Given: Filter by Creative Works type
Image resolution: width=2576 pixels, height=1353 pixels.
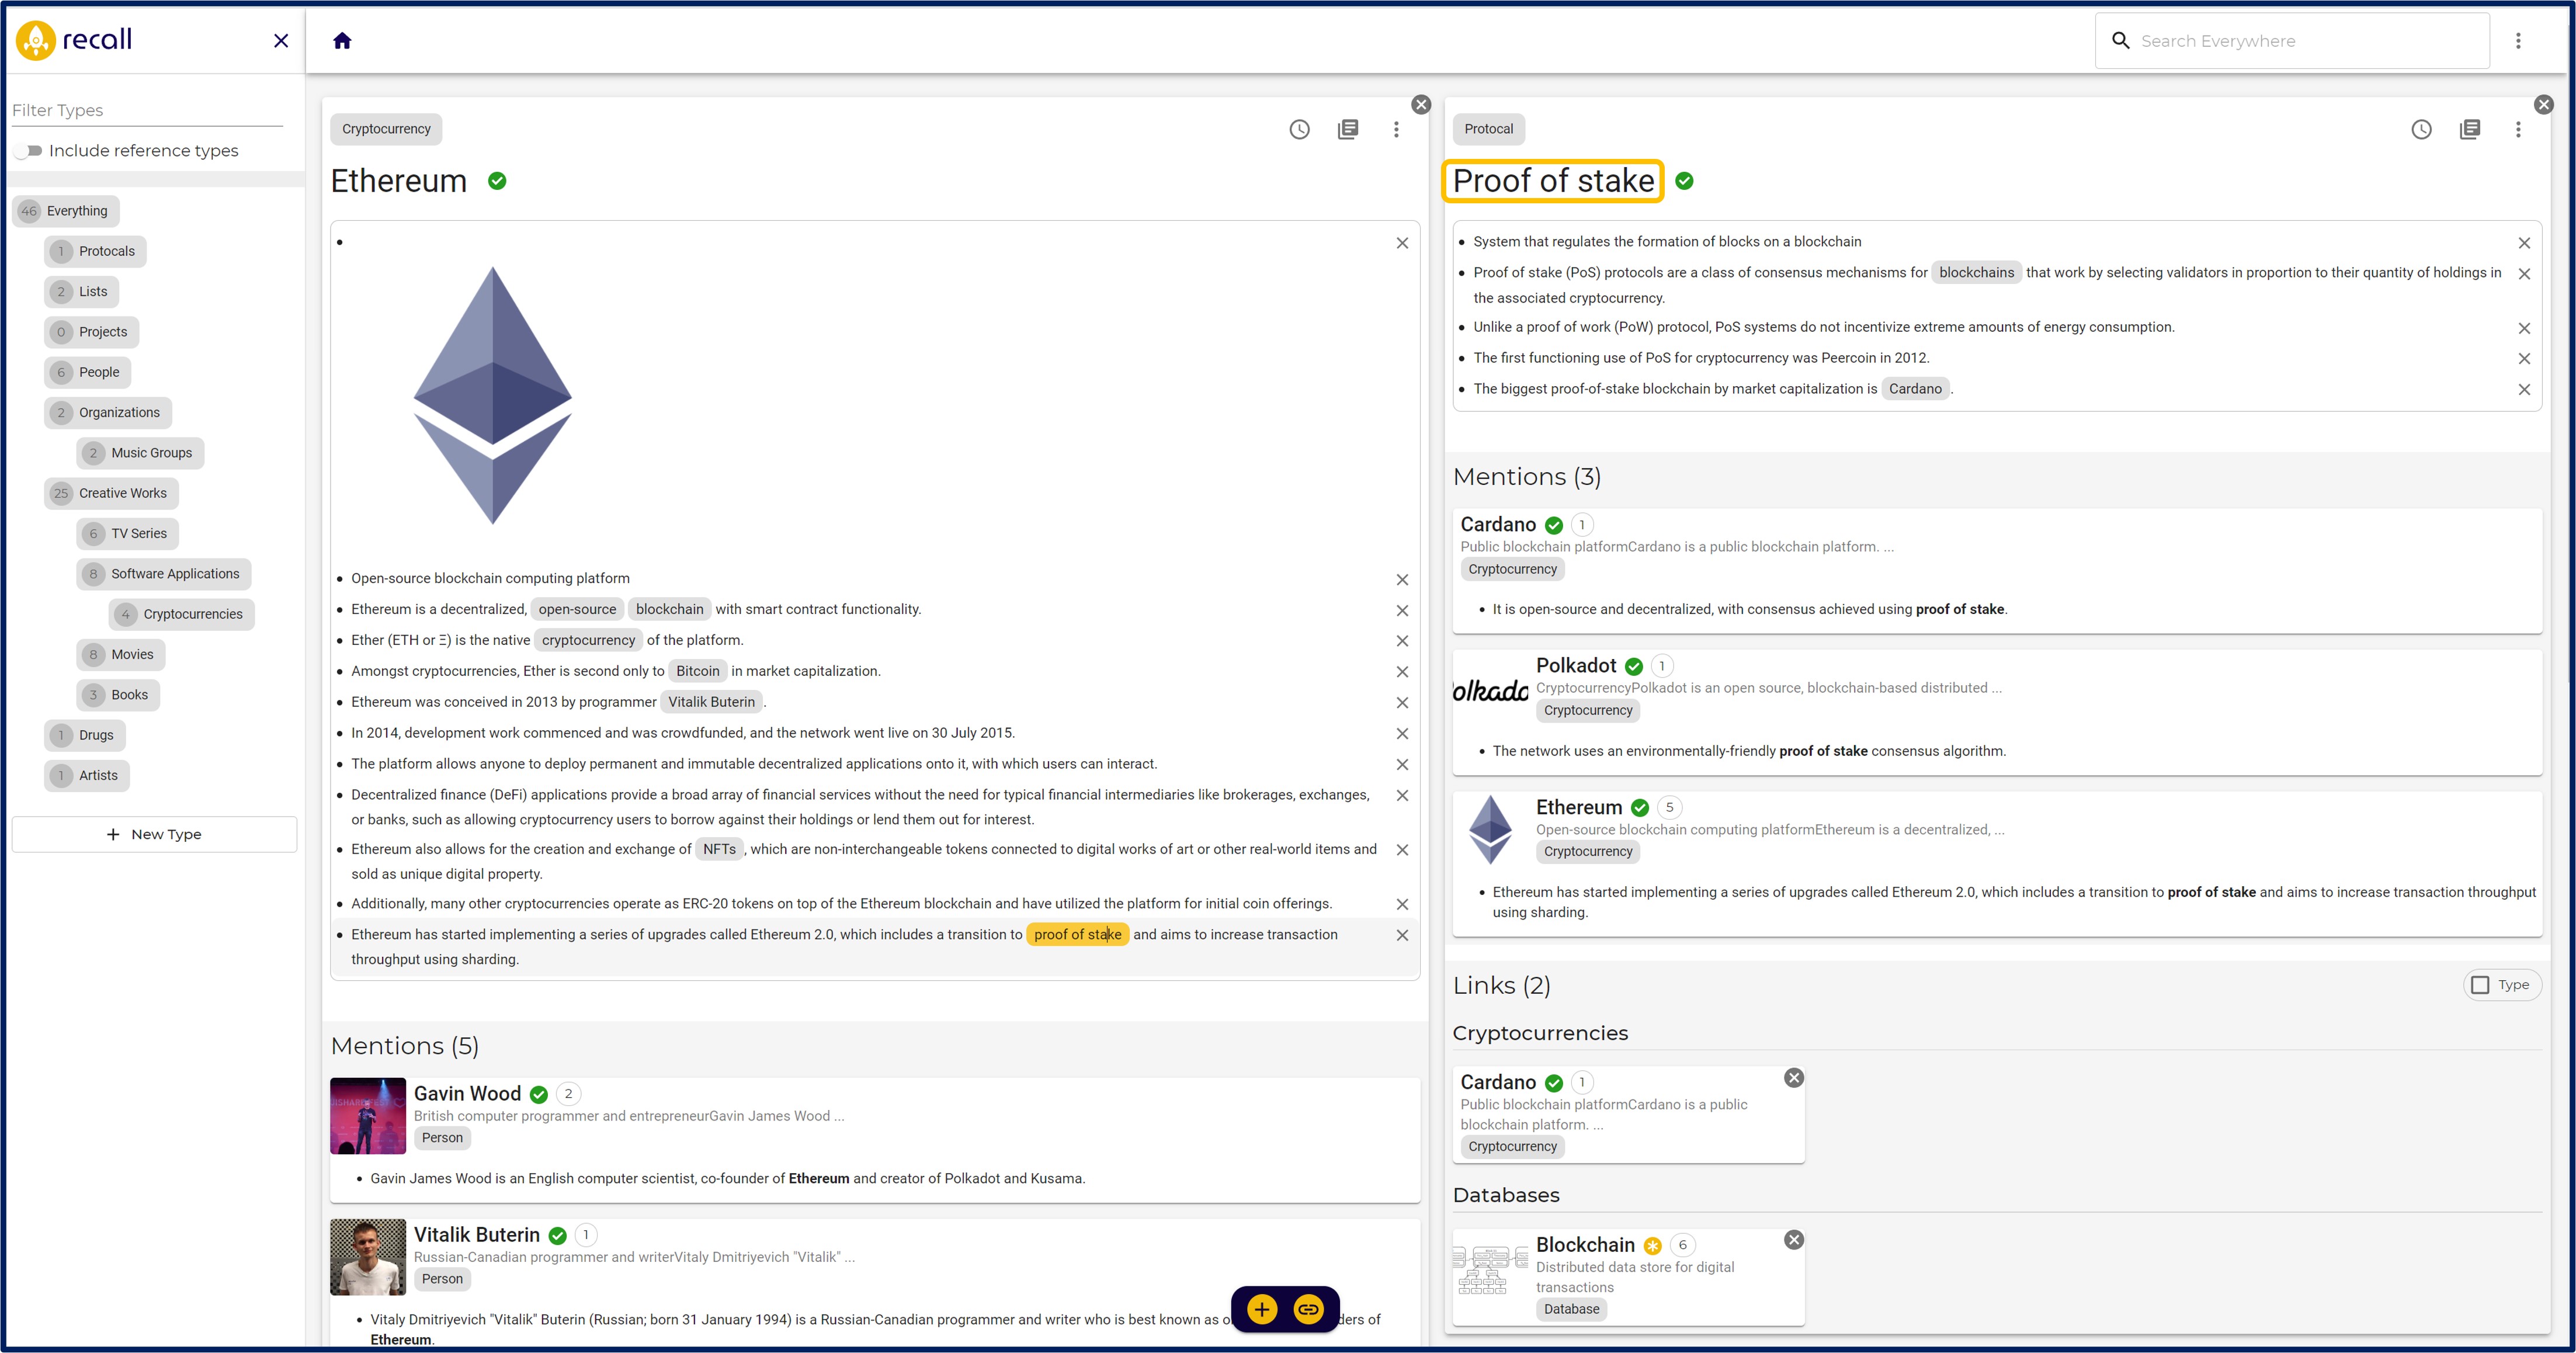Looking at the screenshot, I should (112, 493).
